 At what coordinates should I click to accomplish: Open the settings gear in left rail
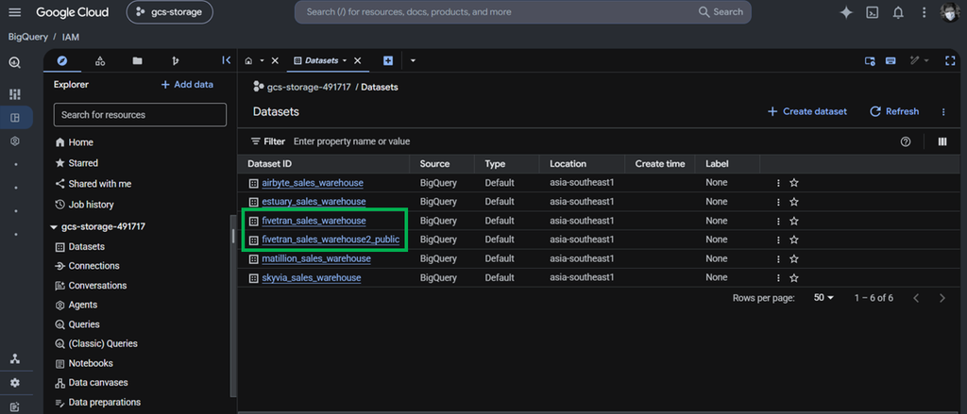click(x=15, y=383)
